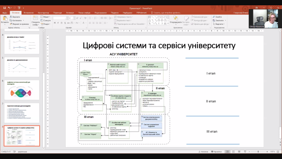The height and width of the screenshot is (159, 282).
Task: Create a new slide icon
Action: 35,18
